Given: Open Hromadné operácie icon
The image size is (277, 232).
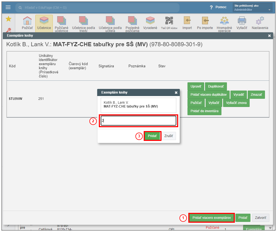Looking at the screenshot, I should (x=224, y=21).
